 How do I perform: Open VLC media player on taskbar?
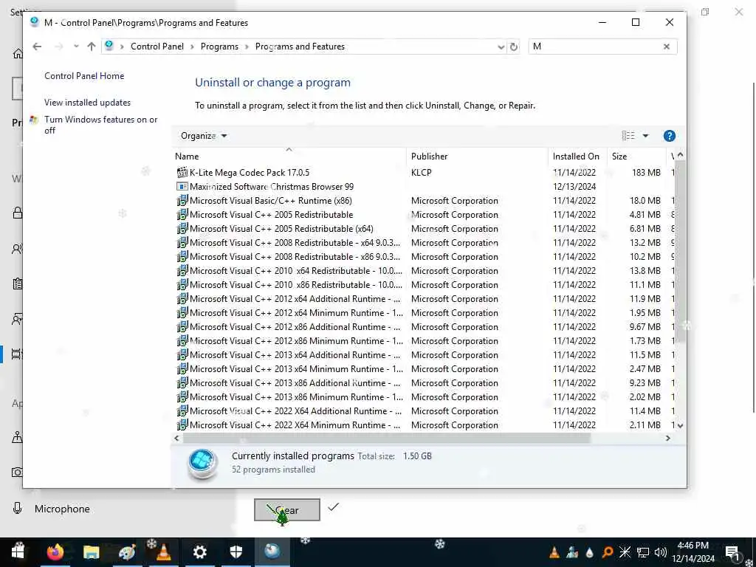point(163,552)
